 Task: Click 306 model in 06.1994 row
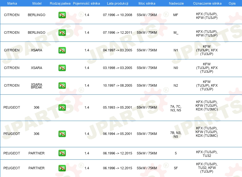click(37, 134)
